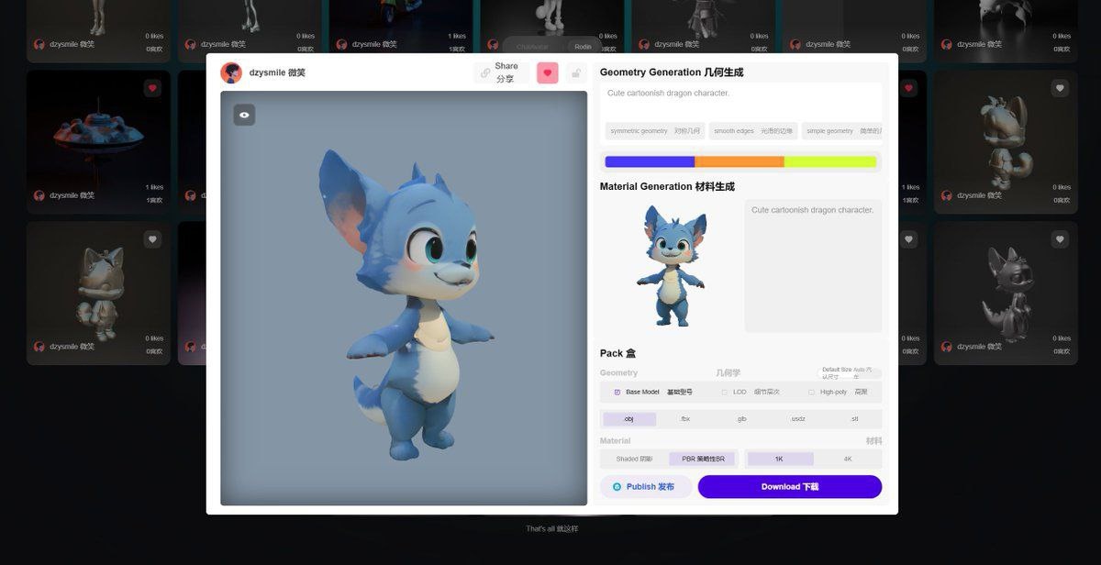Viewport: 1101px width, 565px height.
Task: Click avatar icon under UFO spaceship card
Action: (x=39, y=195)
